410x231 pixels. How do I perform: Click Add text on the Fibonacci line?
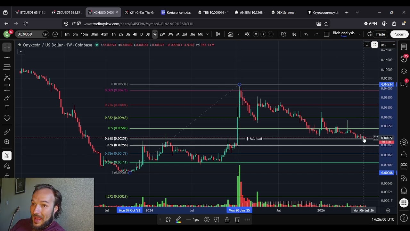[x=254, y=139]
